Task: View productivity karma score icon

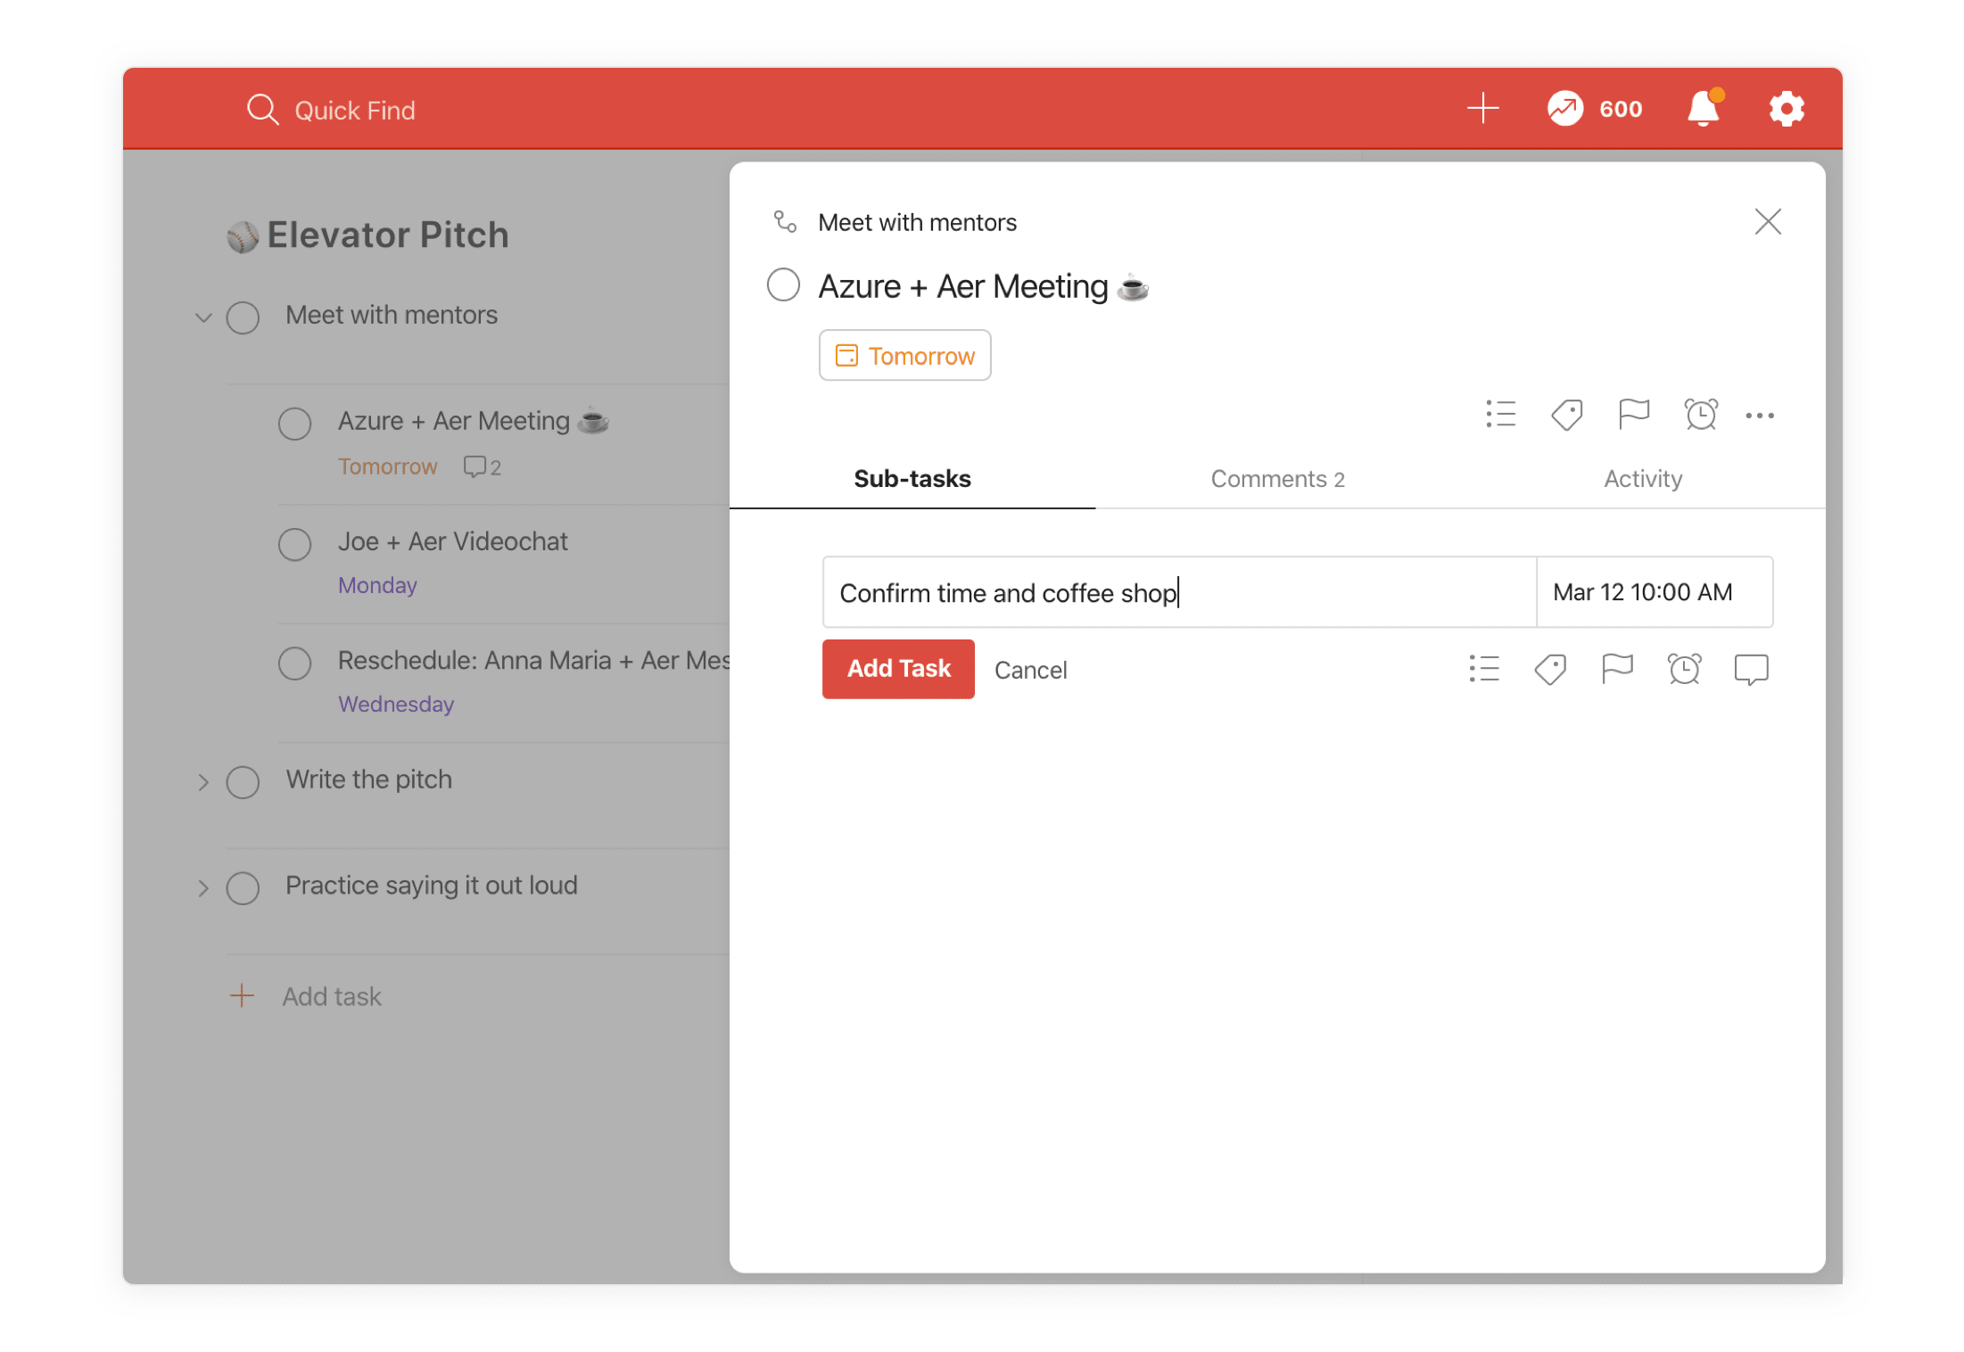Action: click(x=1564, y=108)
